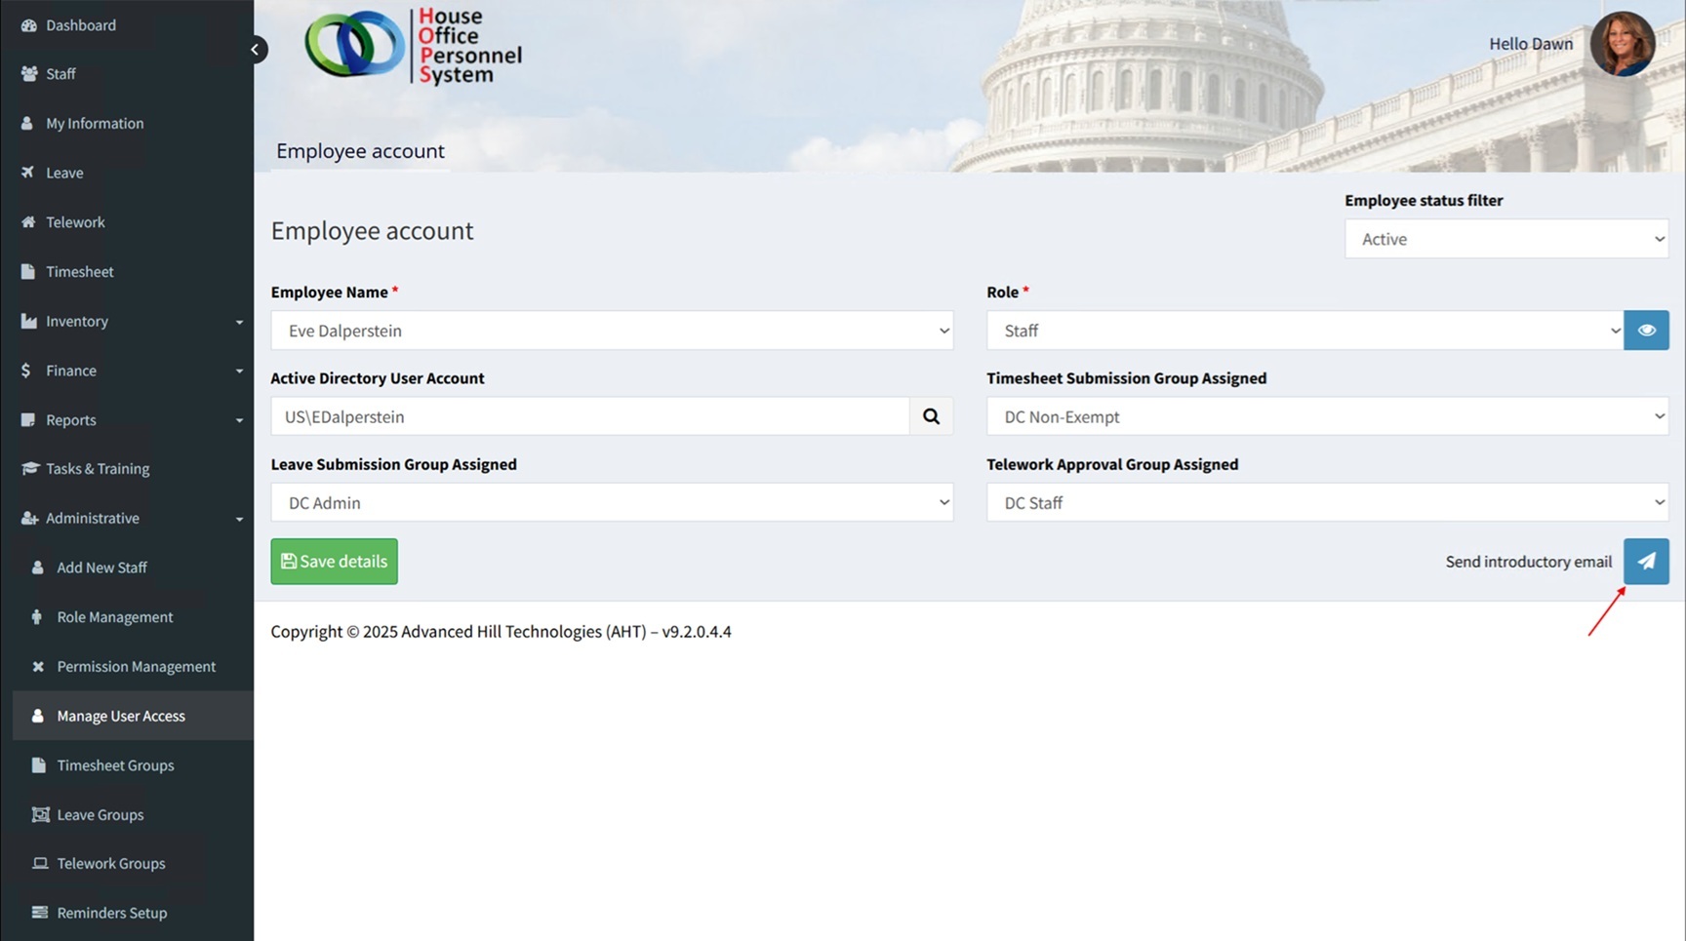Screen dimensions: 1686x941
Task: Select Role Management in the sidebar
Action: tap(114, 617)
